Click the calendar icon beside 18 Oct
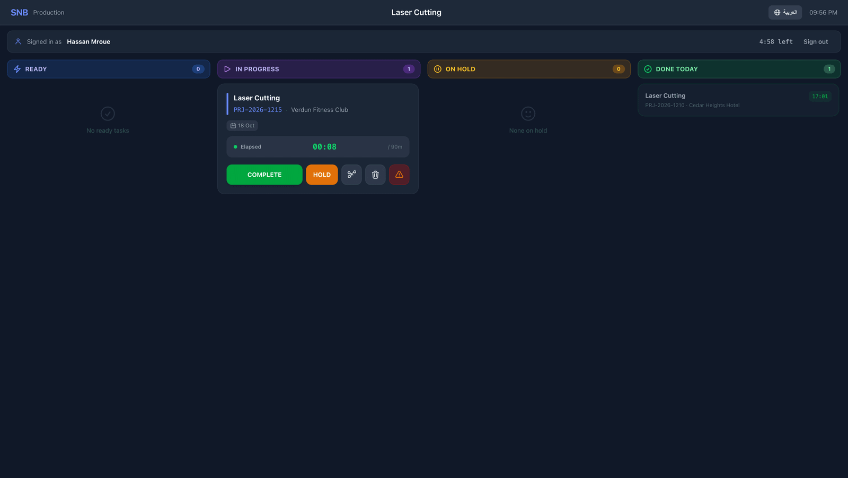 (233, 126)
